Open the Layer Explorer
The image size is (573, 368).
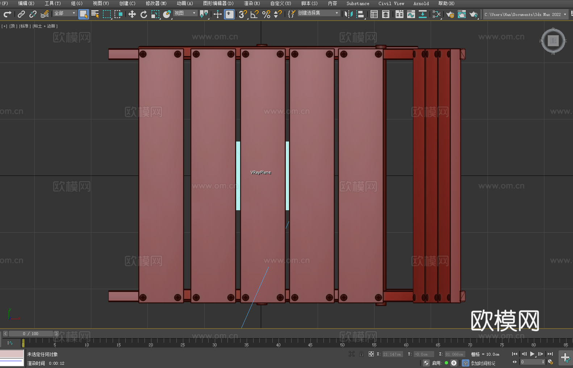click(386, 14)
